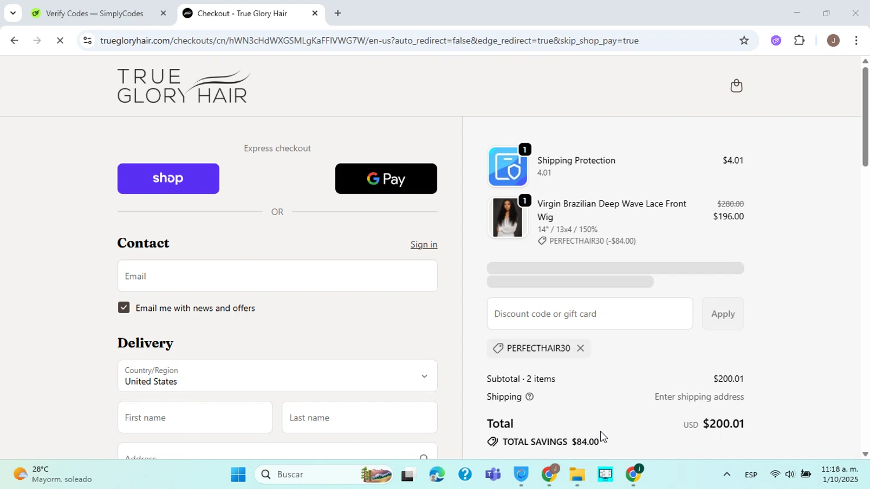Viewport: 870px width, 489px height.
Task: Remove the PERFECTHAIR30 discount code
Action: [x=580, y=348]
